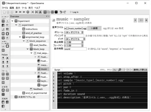Float the Overview panel with its small icon
151x112 pixels.
point(47,16)
